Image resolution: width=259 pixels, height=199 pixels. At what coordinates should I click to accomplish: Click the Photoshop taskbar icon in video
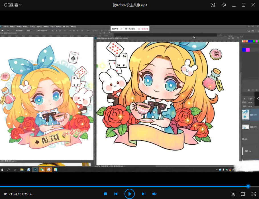pyautogui.click(x=35, y=169)
